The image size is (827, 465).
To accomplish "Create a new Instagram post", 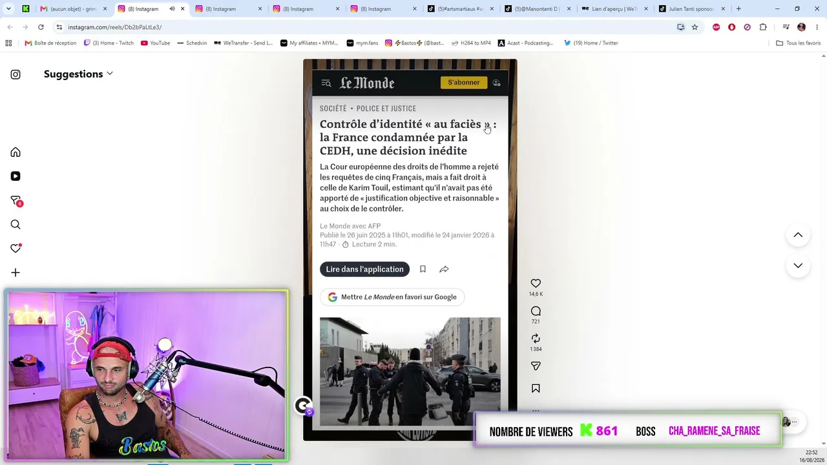I will coord(16,273).
